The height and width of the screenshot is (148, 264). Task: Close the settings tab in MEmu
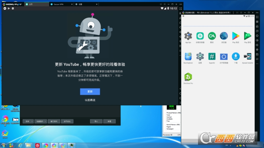click(x=97, y=4)
